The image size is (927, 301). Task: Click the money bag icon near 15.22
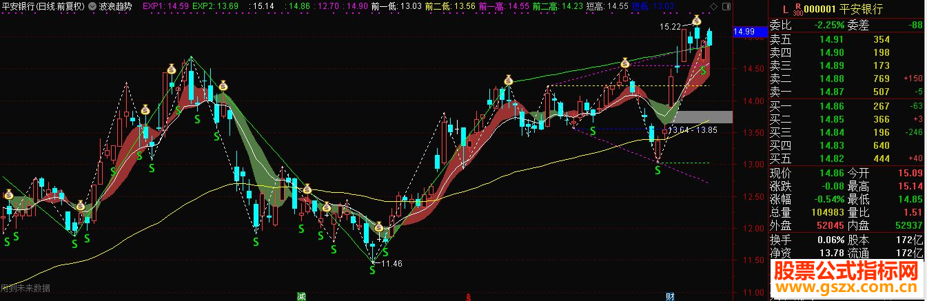tap(697, 21)
